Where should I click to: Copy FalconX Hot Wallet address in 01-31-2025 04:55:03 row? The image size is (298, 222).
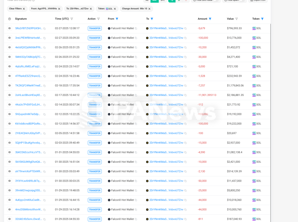click(136, 152)
